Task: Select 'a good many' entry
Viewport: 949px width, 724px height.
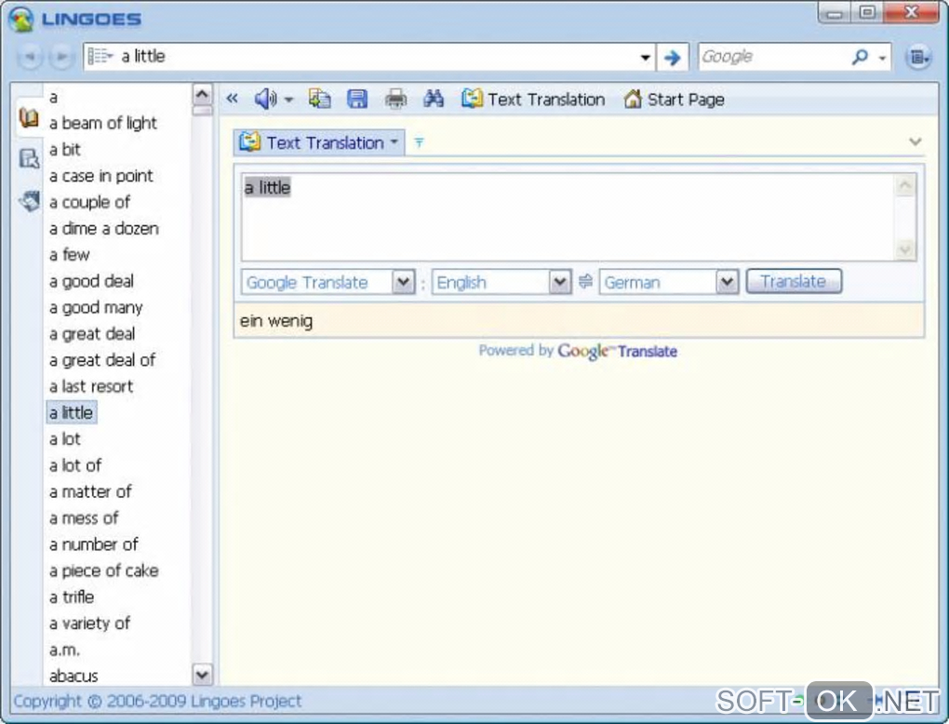Action: pos(96,307)
